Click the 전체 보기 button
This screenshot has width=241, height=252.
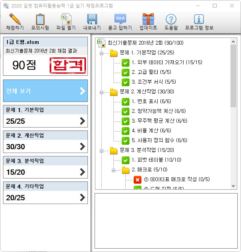45,91
